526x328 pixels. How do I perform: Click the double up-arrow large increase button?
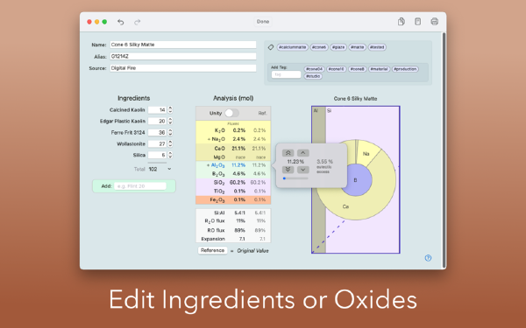pyautogui.click(x=288, y=153)
